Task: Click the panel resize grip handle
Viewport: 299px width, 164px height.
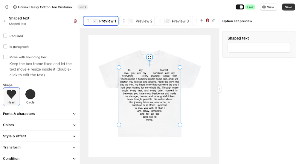Action: pos(219,89)
